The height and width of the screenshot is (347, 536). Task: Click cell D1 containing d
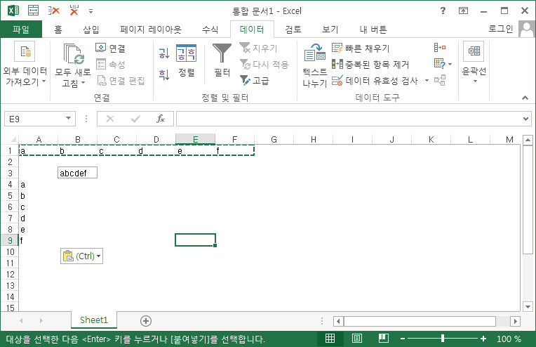(156, 150)
